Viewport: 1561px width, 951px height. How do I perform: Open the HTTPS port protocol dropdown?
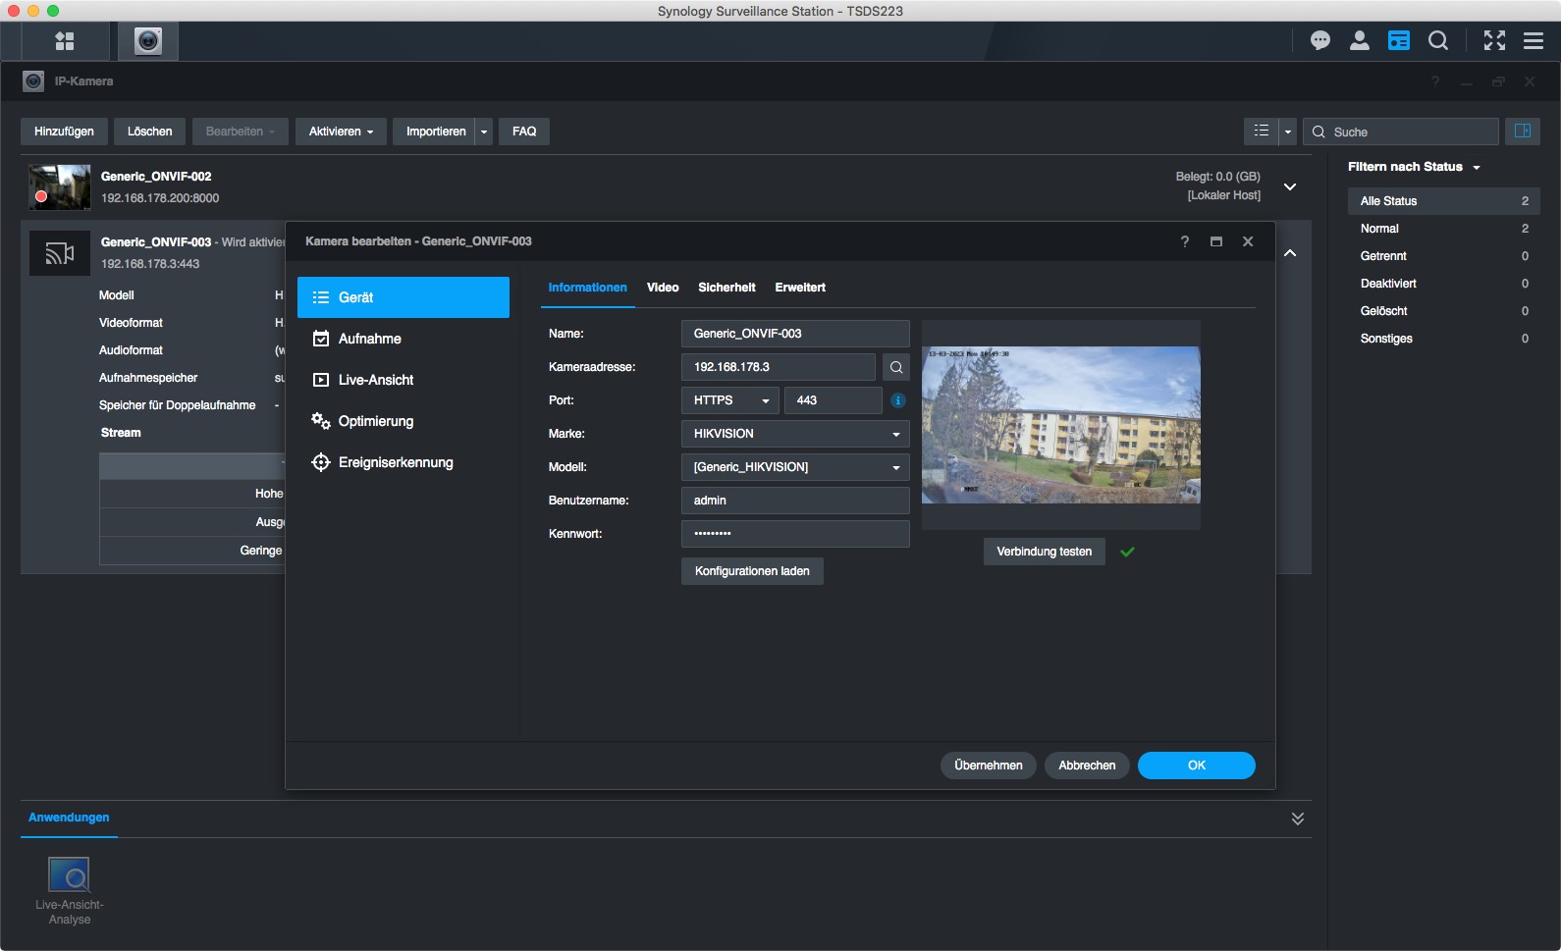[x=729, y=400]
